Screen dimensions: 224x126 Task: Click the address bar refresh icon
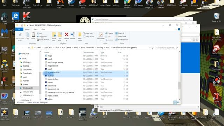tap(153, 48)
